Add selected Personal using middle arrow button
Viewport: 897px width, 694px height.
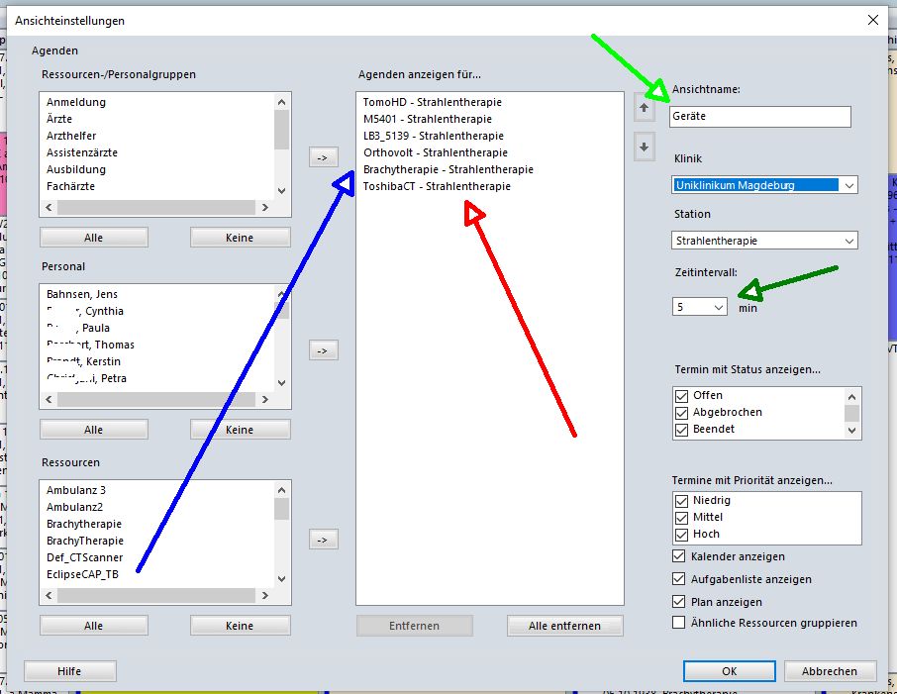tap(322, 349)
